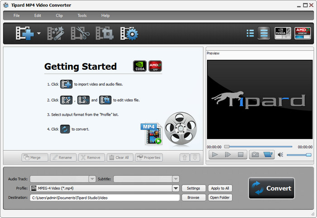Open the Audio Track dropdown
Viewport: 317px width, 218px height.
[x=92, y=179]
